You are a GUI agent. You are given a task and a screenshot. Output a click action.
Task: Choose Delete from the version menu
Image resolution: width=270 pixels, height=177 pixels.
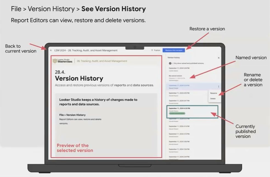[213, 98]
